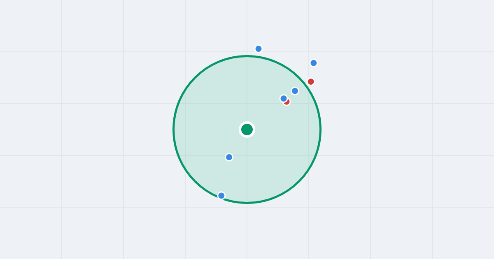Pick the red dot partly hidden behind a blue dot
Image resolution: width=494 pixels, height=259 pixels.
coord(287,102)
